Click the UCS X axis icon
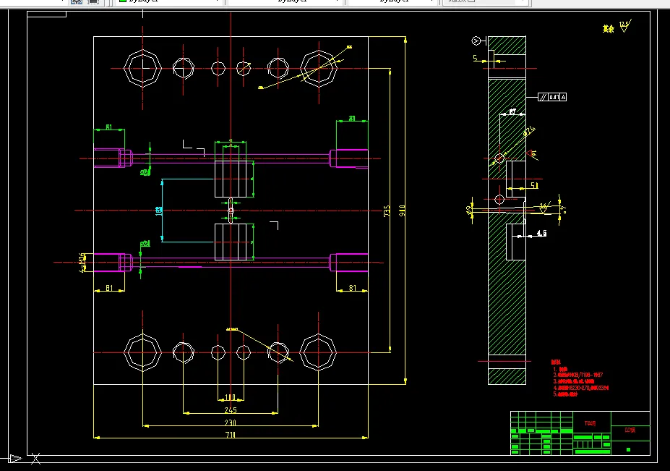 click(36, 459)
